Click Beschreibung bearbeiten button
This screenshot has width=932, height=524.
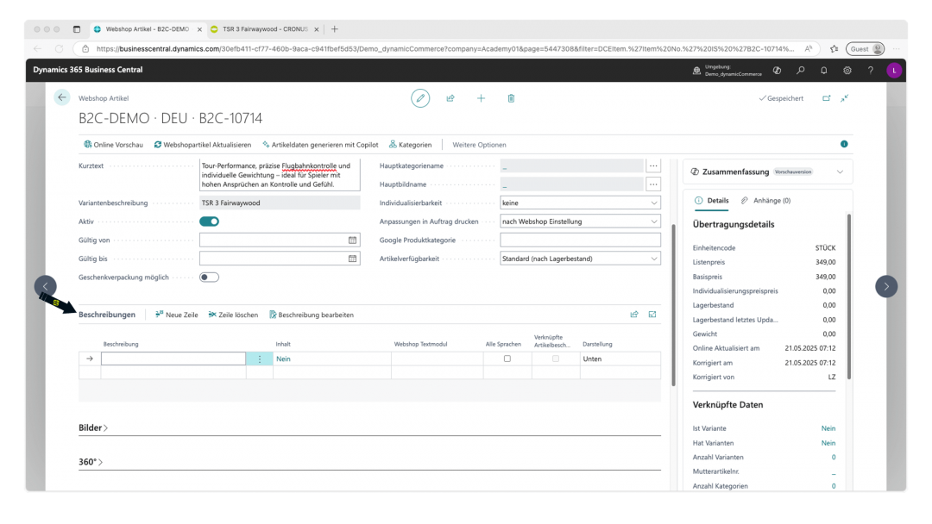312,315
